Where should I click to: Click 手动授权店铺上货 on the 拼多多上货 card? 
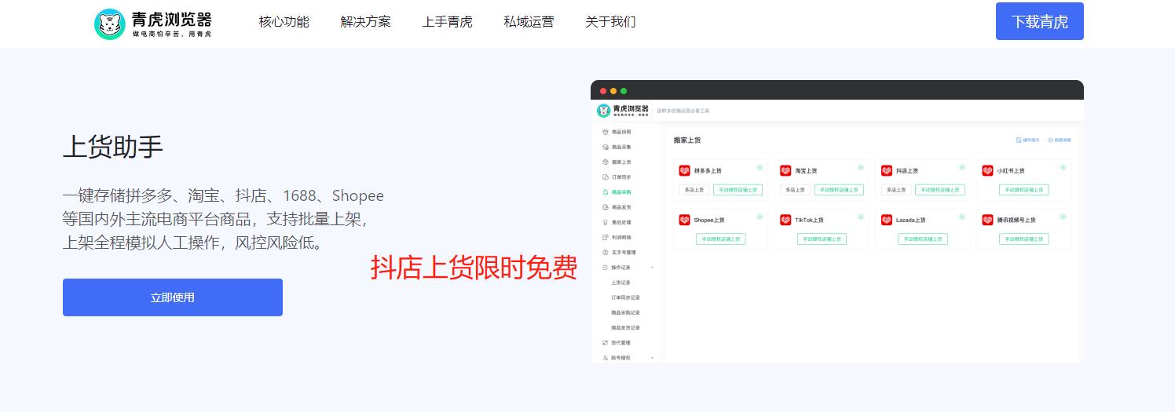point(738,190)
